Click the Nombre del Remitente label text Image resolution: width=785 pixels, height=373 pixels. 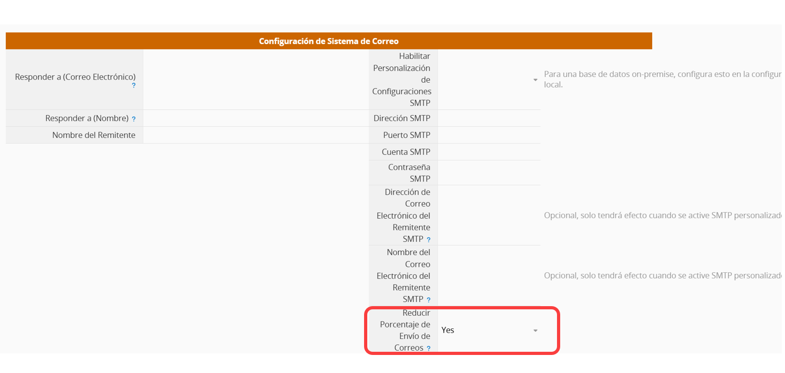tap(94, 135)
